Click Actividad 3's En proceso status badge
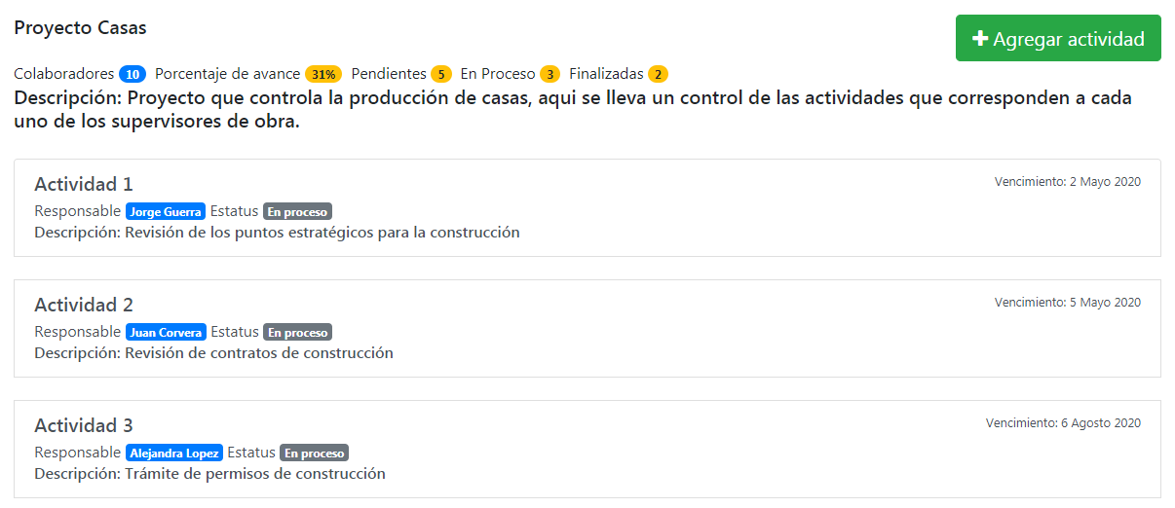The image size is (1175, 508). (315, 453)
